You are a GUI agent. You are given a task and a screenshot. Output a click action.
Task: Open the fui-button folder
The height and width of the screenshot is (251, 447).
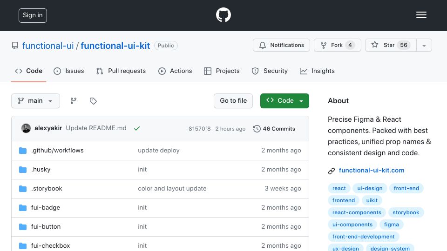46,226
